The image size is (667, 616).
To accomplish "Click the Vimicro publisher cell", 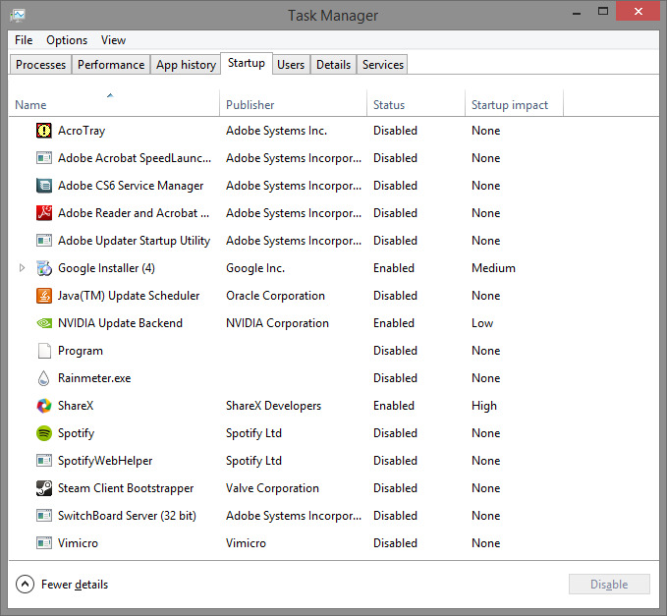I will 246,543.
